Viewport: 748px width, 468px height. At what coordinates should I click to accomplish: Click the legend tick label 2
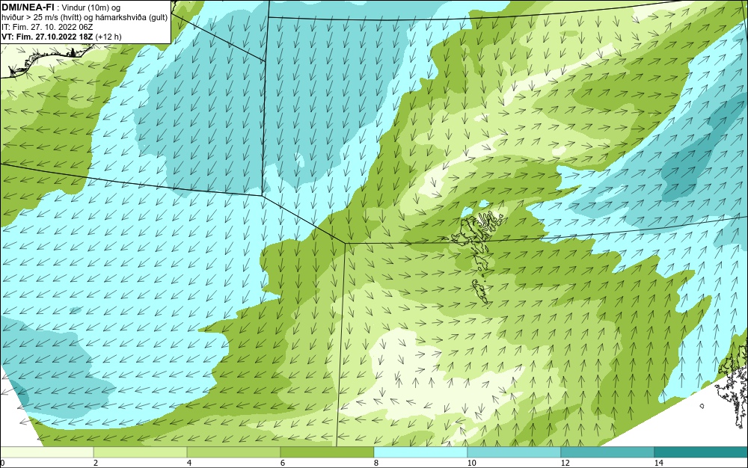pos(96,464)
